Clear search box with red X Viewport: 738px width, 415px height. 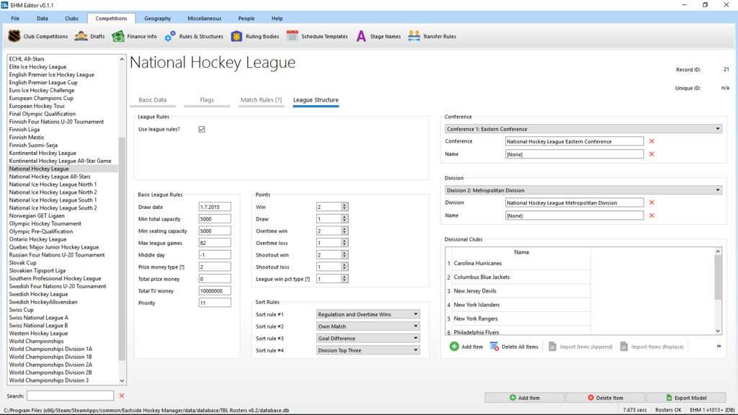(122, 396)
